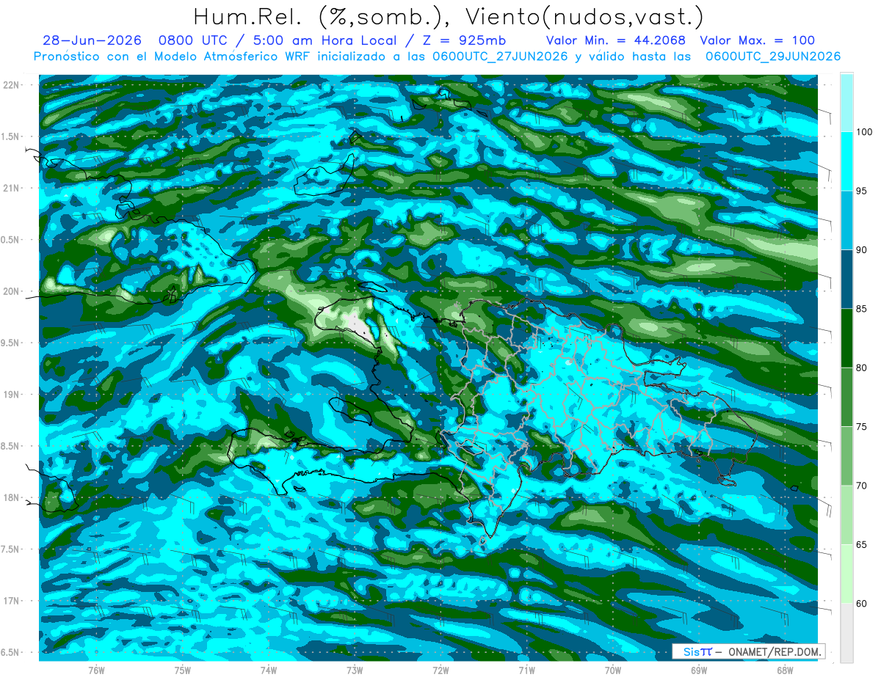881x680 pixels.
Task: Pick the dark teal color bar segment between 85 and 90
Action: coord(846,279)
